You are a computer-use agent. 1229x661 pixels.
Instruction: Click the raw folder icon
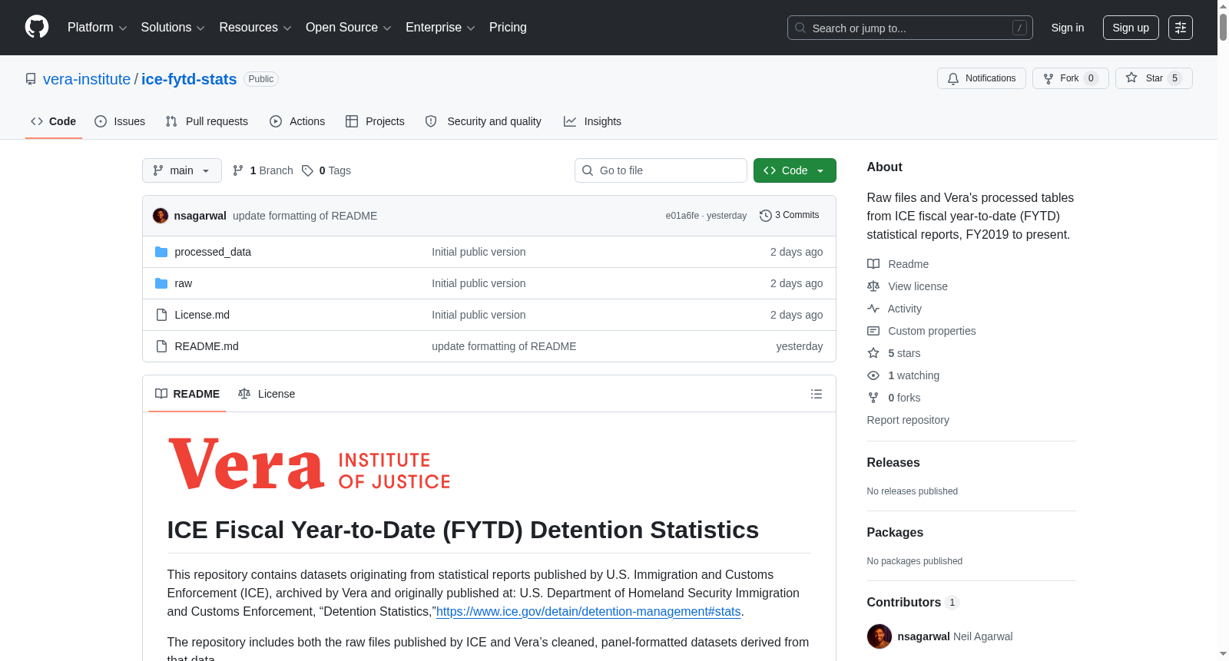pyautogui.click(x=161, y=283)
